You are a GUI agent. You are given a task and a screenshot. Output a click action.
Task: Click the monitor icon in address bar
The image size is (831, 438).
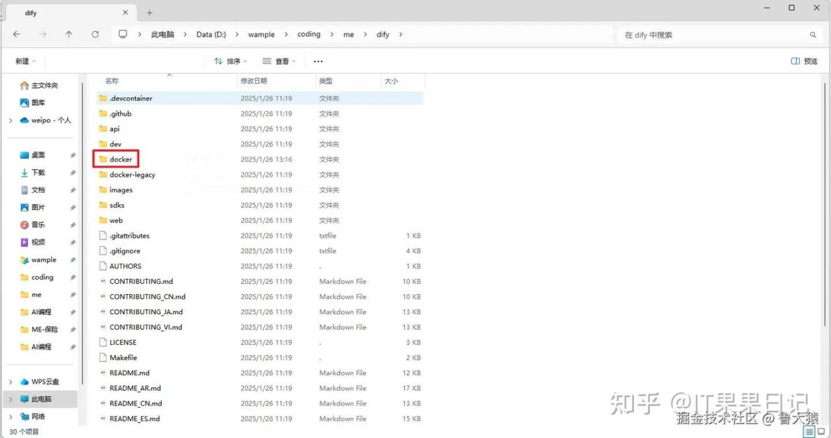pos(123,34)
